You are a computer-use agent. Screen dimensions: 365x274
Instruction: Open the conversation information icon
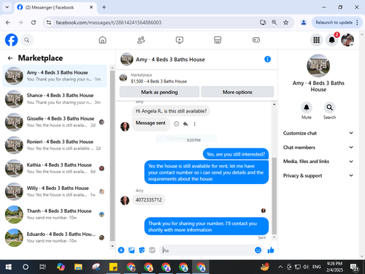(267, 59)
